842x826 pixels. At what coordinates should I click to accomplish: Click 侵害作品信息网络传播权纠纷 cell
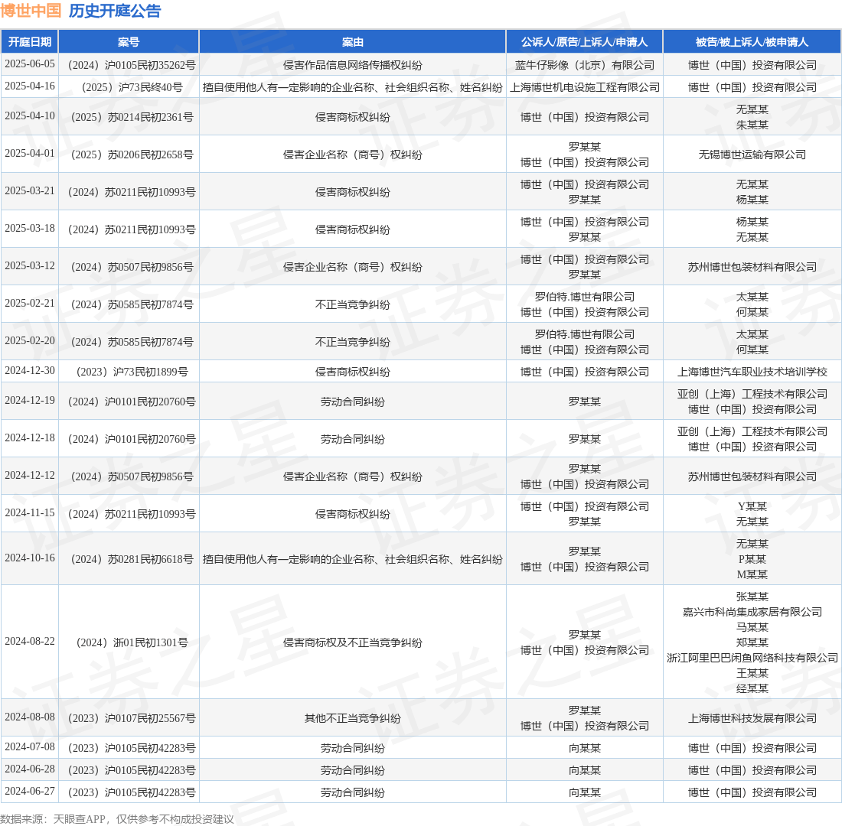[352, 65]
